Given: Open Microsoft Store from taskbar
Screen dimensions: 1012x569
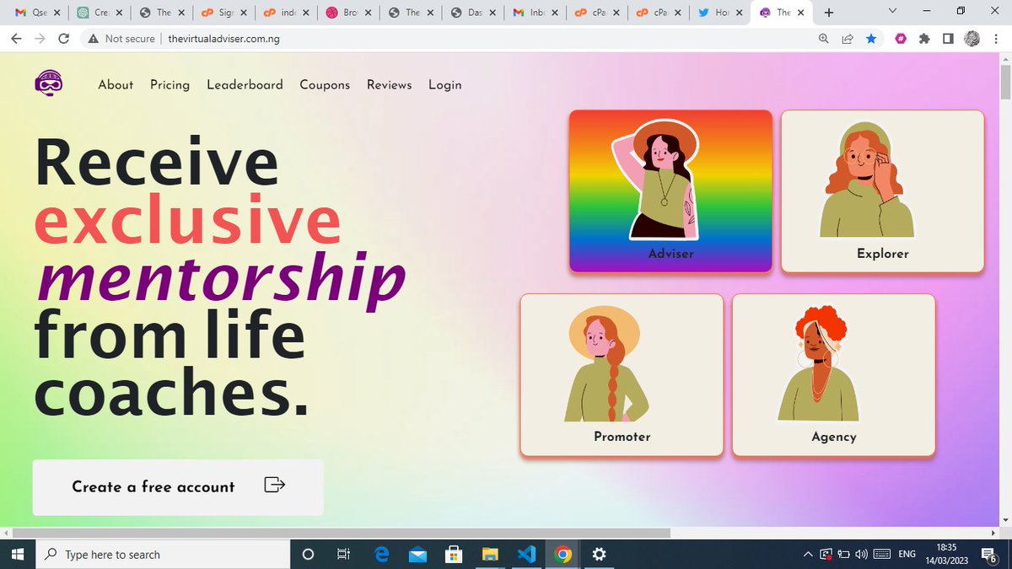Looking at the screenshot, I should click(x=454, y=555).
